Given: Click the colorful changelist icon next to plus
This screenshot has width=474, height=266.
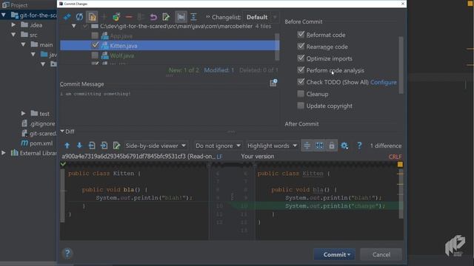Looking at the screenshot, I should [116, 17].
